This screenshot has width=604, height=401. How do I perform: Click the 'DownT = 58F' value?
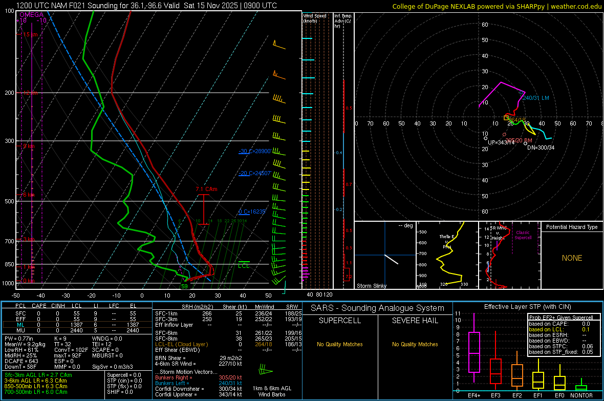point(20,367)
